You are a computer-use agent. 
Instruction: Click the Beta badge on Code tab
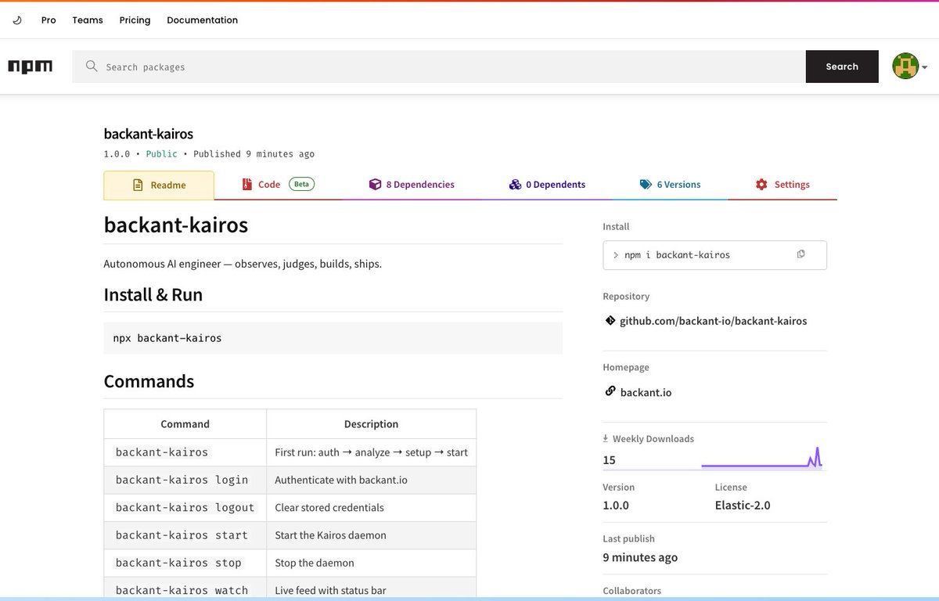302,185
